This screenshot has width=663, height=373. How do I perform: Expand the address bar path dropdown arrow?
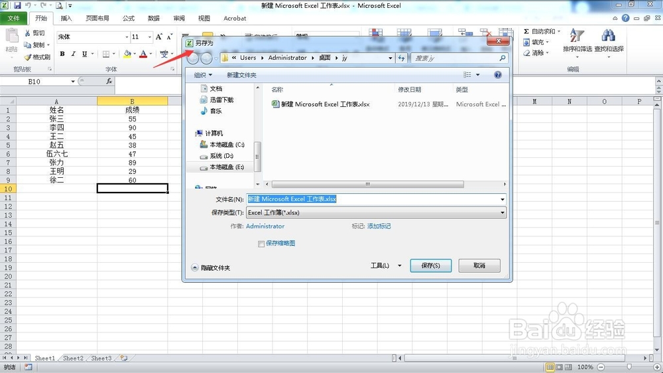pyautogui.click(x=391, y=58)
